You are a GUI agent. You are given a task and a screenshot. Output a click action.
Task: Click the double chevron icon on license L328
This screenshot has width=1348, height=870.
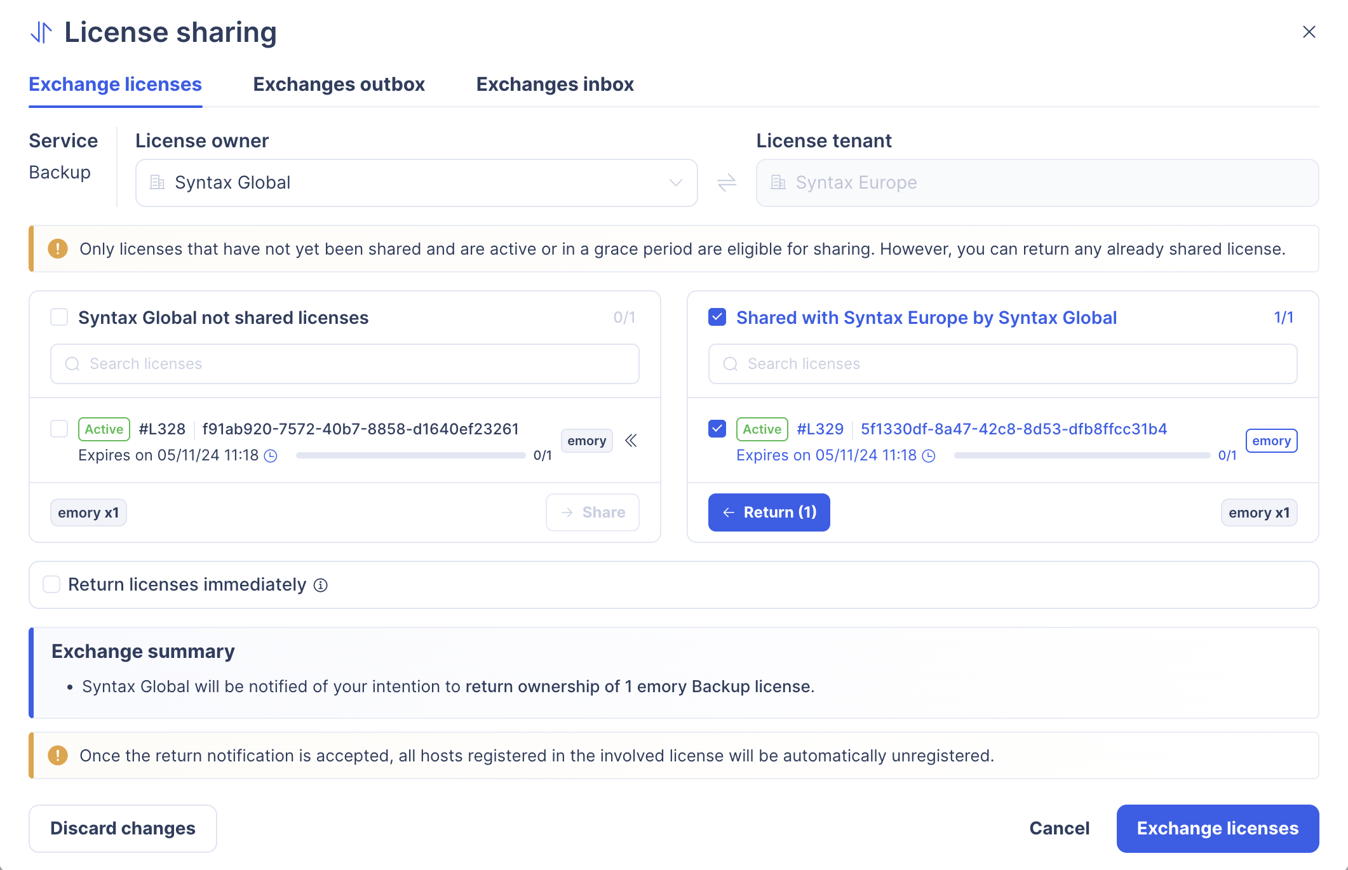[631, 441]
